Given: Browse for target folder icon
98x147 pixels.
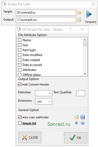Looking at the screenshot, I should (x=79, y=13).
